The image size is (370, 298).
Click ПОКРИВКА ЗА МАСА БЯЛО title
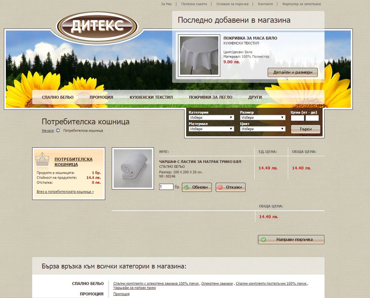250,38
